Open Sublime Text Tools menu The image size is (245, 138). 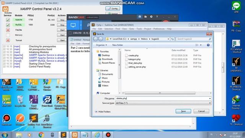tap(139, 29)
